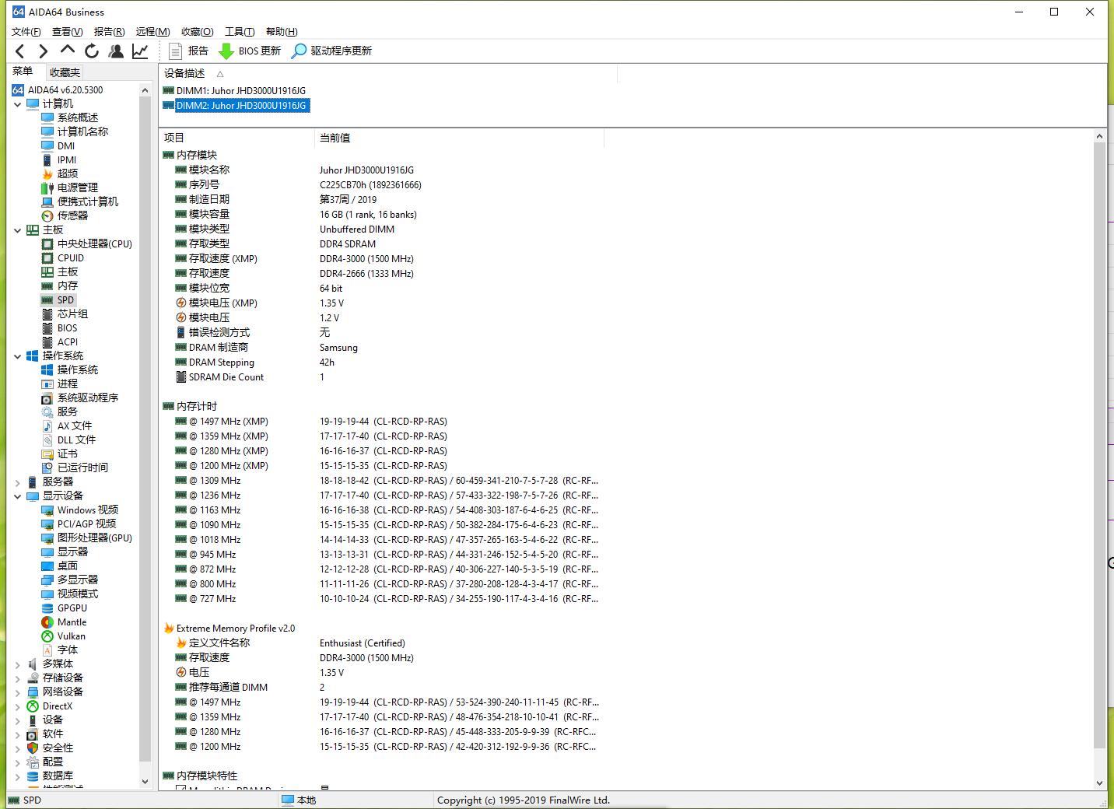Select the Mantle icon in tree

[x=47, y=622]
